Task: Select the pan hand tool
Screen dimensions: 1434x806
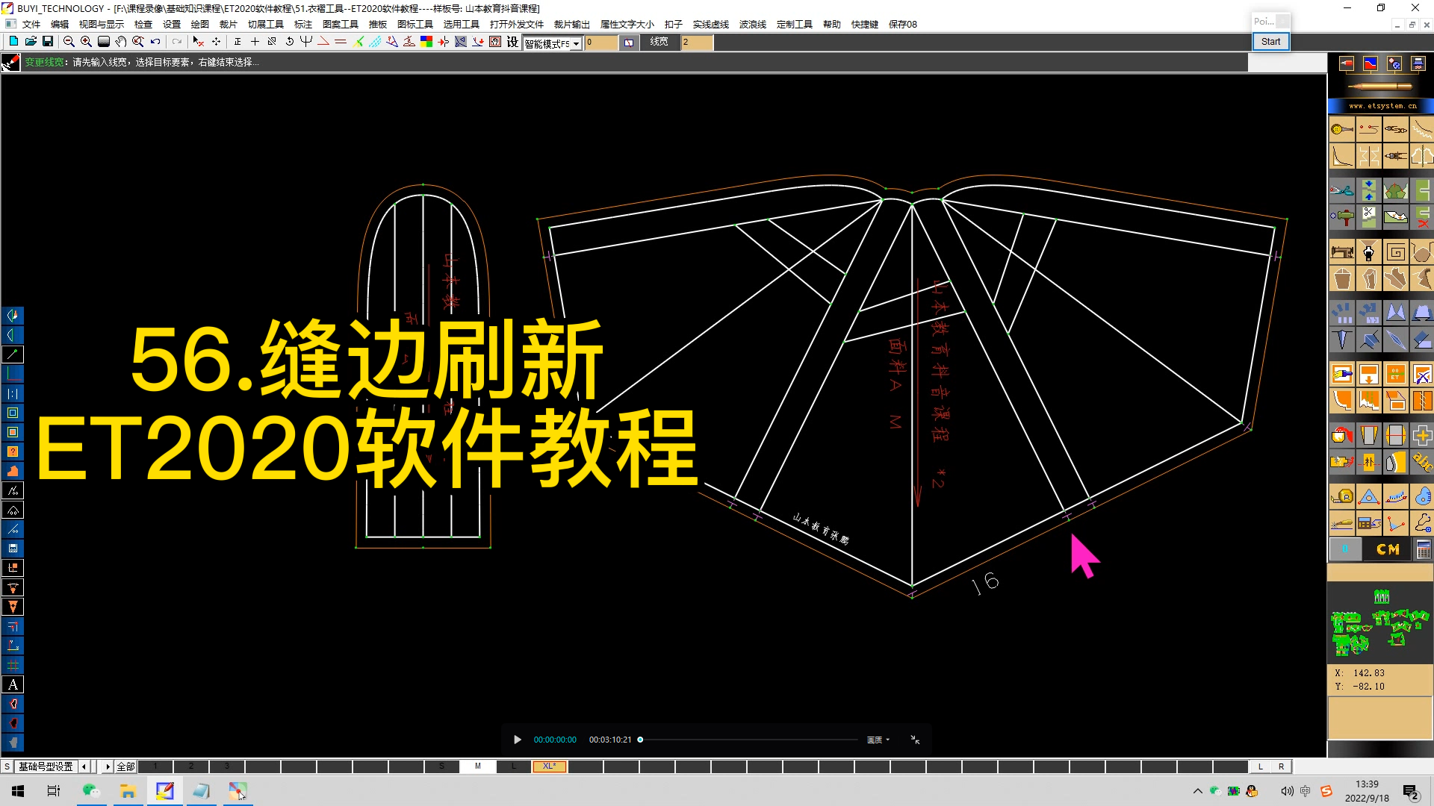Action: (120, 42)
